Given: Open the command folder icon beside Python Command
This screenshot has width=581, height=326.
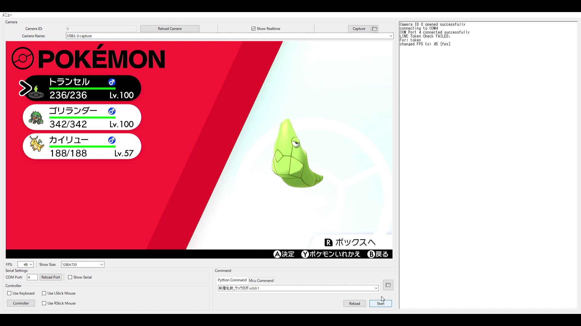Looking at the screenshot, I should click(388, 285).
